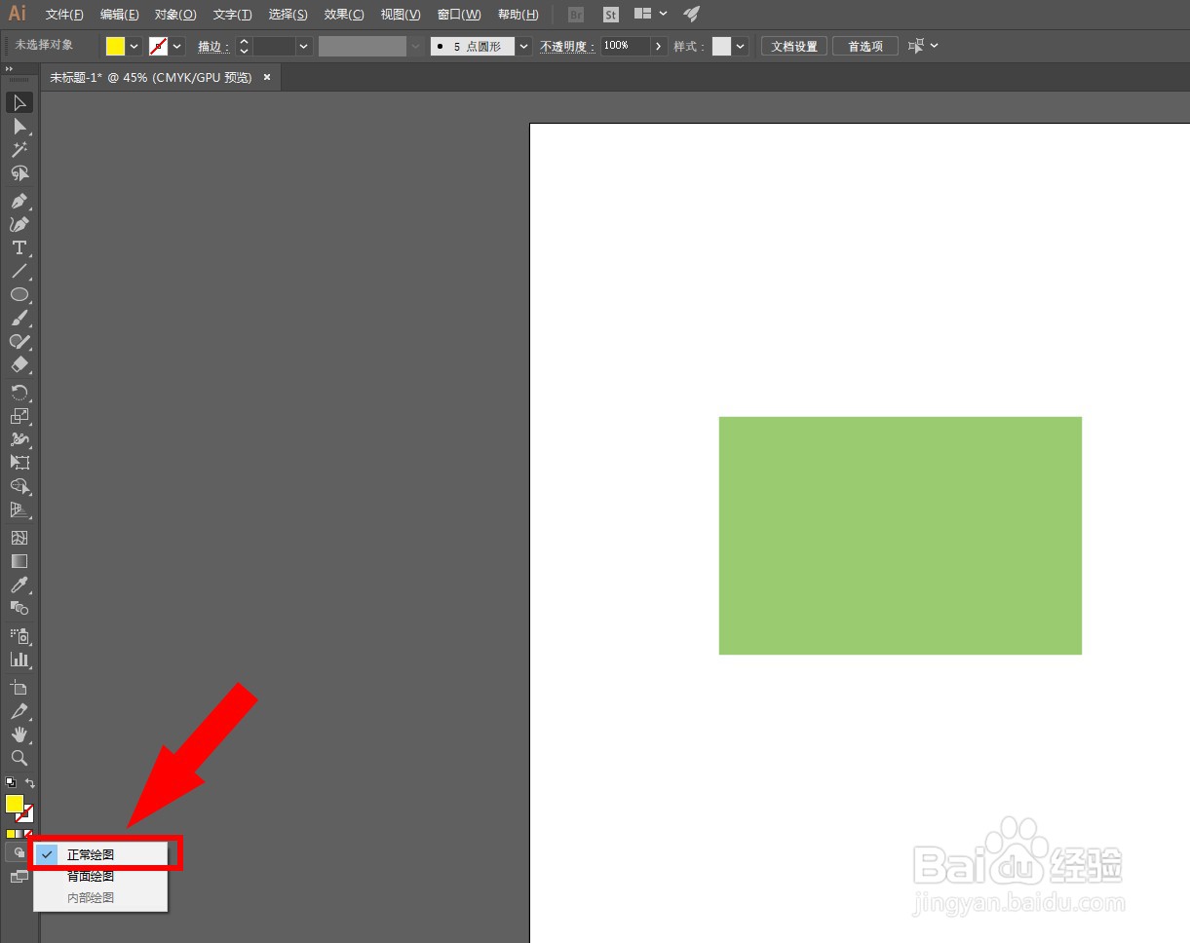The height and width of the screenshot is (943, 1190).
Task: Click the small Gradient mode button
Action: pos(19,834)
